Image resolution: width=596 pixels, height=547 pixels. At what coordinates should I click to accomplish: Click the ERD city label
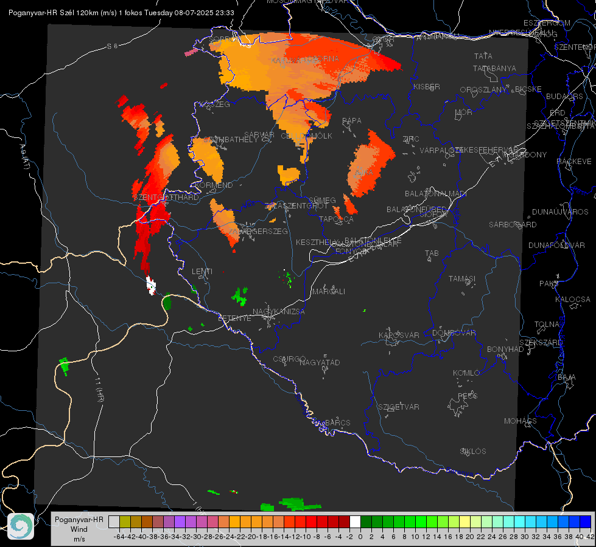[557, 113]
